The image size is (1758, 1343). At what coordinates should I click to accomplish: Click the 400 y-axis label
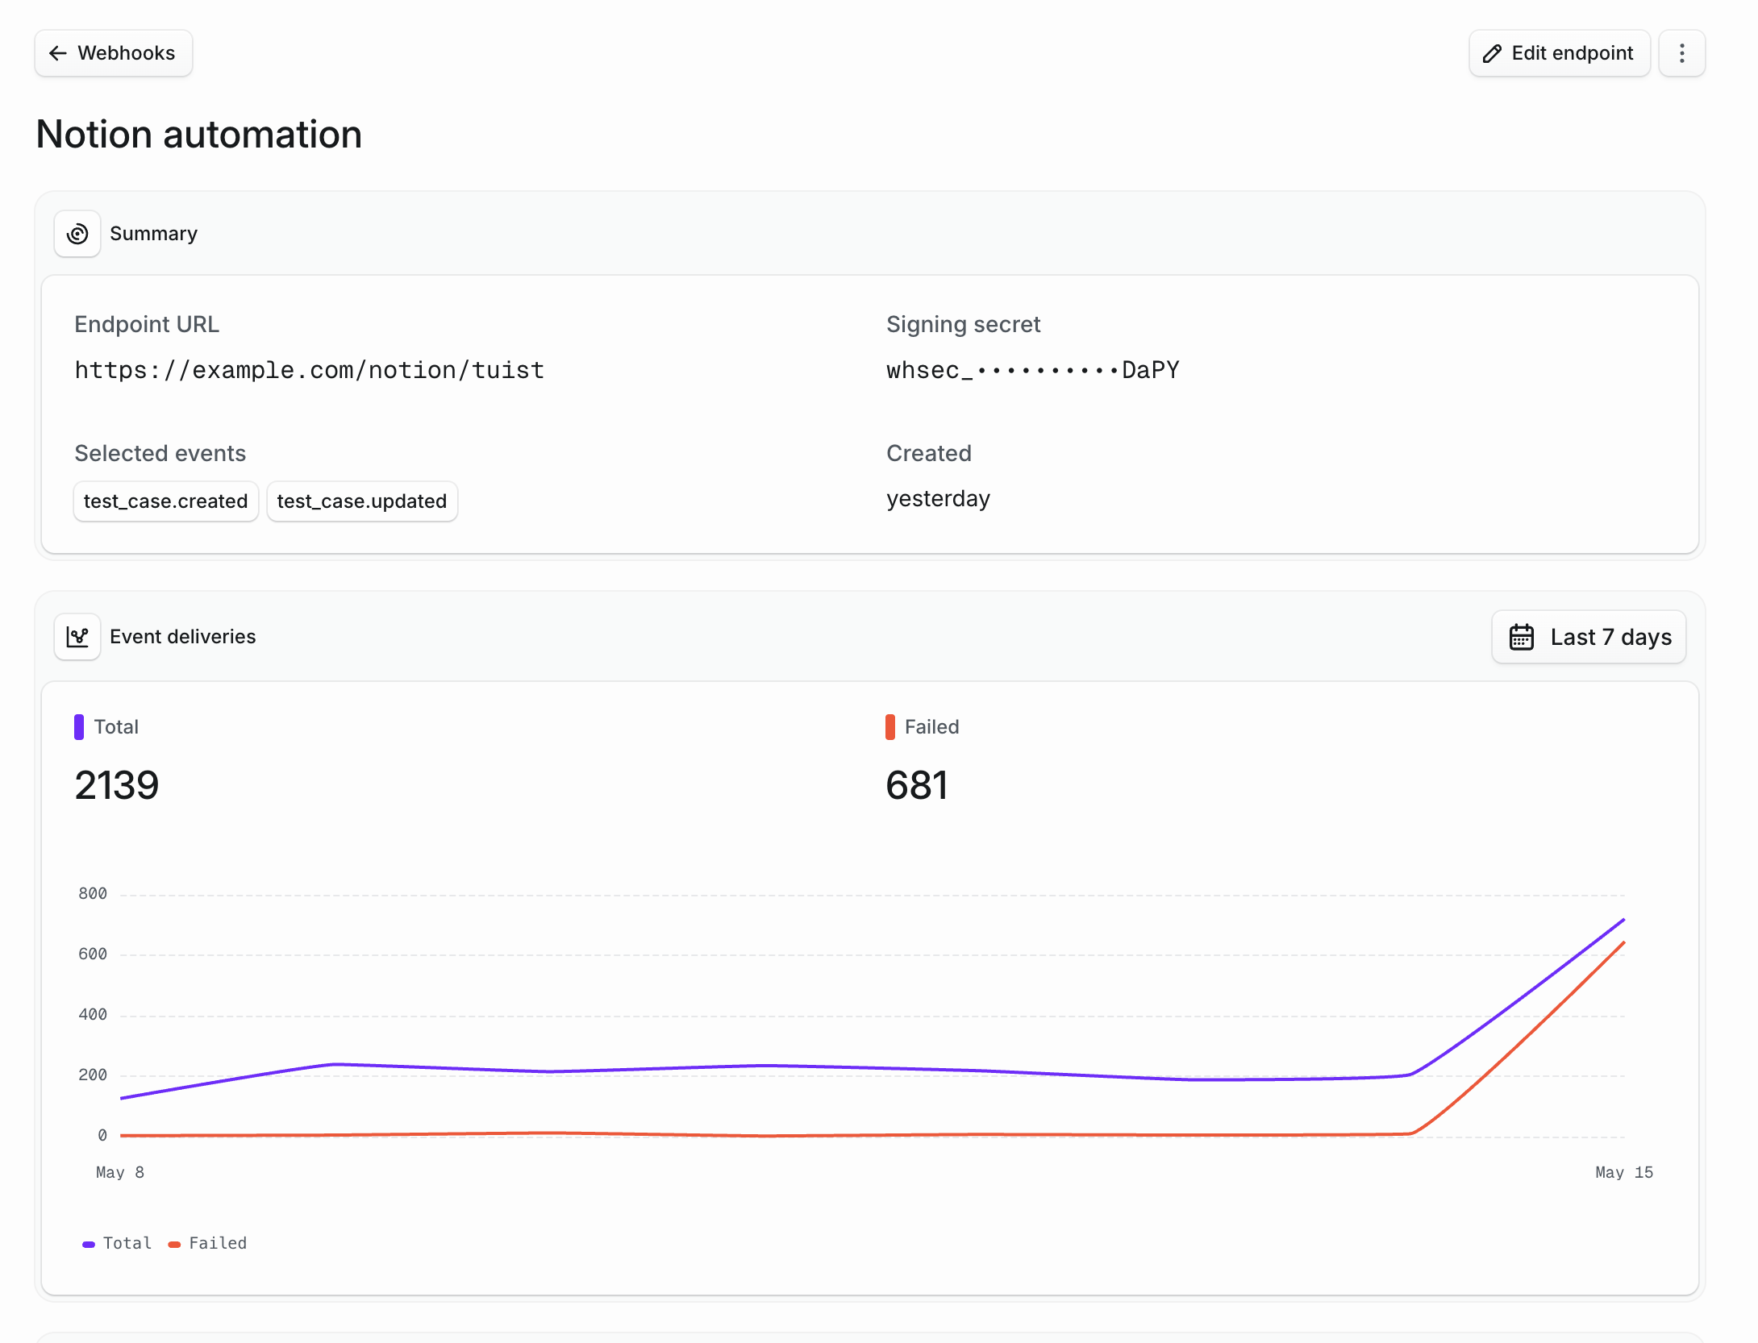[x=93, y=1014]
